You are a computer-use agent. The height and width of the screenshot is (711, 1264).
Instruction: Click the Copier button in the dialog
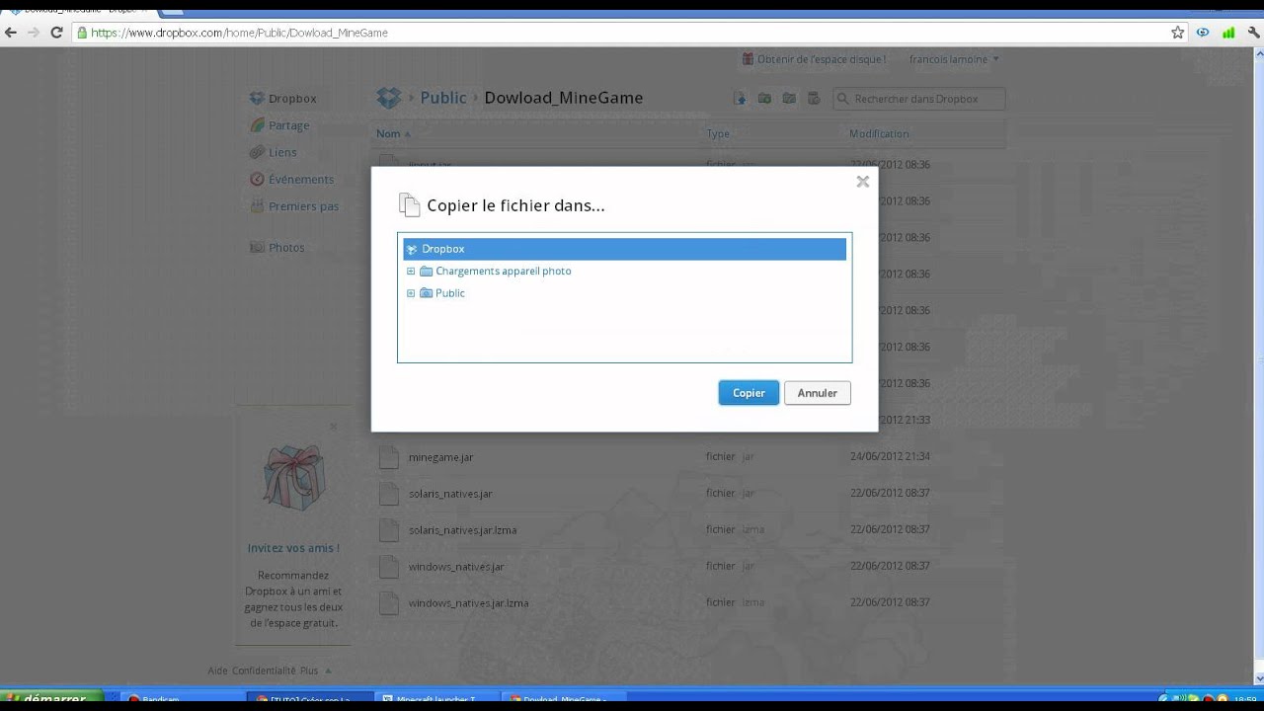(x=749, y=393)
